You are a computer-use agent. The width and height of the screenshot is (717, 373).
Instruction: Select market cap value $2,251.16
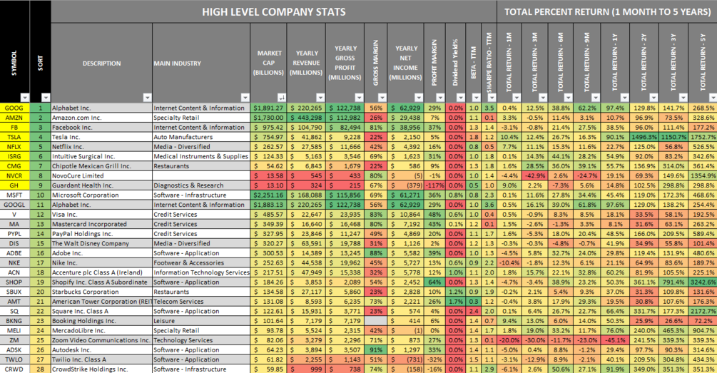(x=268, y=195)
